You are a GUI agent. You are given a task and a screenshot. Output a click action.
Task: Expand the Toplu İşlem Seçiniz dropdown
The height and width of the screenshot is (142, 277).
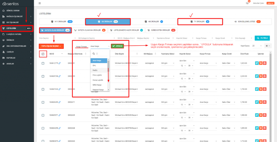(x=51, y=46)
